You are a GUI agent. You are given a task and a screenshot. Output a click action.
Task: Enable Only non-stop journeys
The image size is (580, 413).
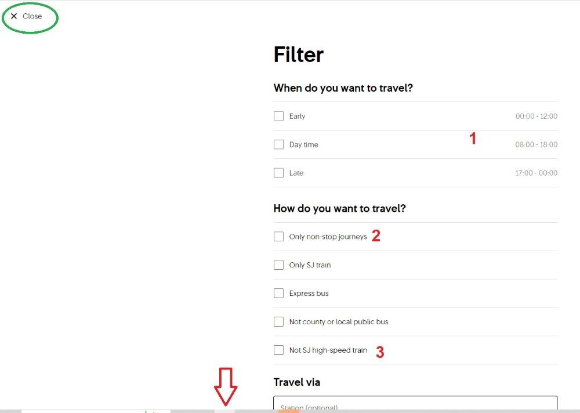coord(278,236)
